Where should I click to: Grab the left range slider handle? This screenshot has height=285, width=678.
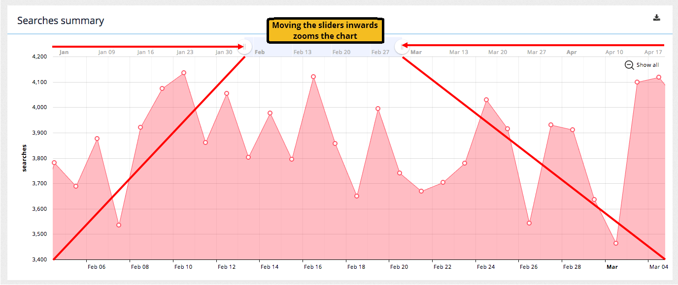[245, 47]
